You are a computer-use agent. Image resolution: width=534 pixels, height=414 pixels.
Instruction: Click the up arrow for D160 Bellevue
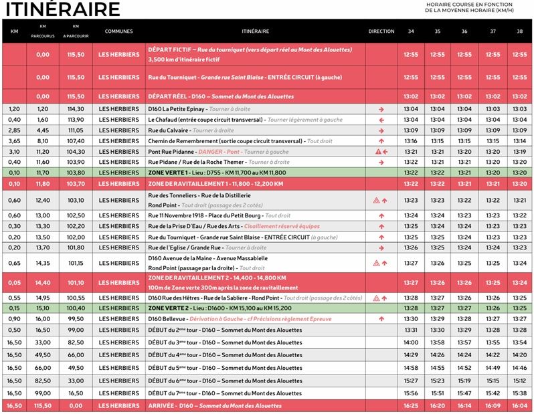tap(381, 319)
